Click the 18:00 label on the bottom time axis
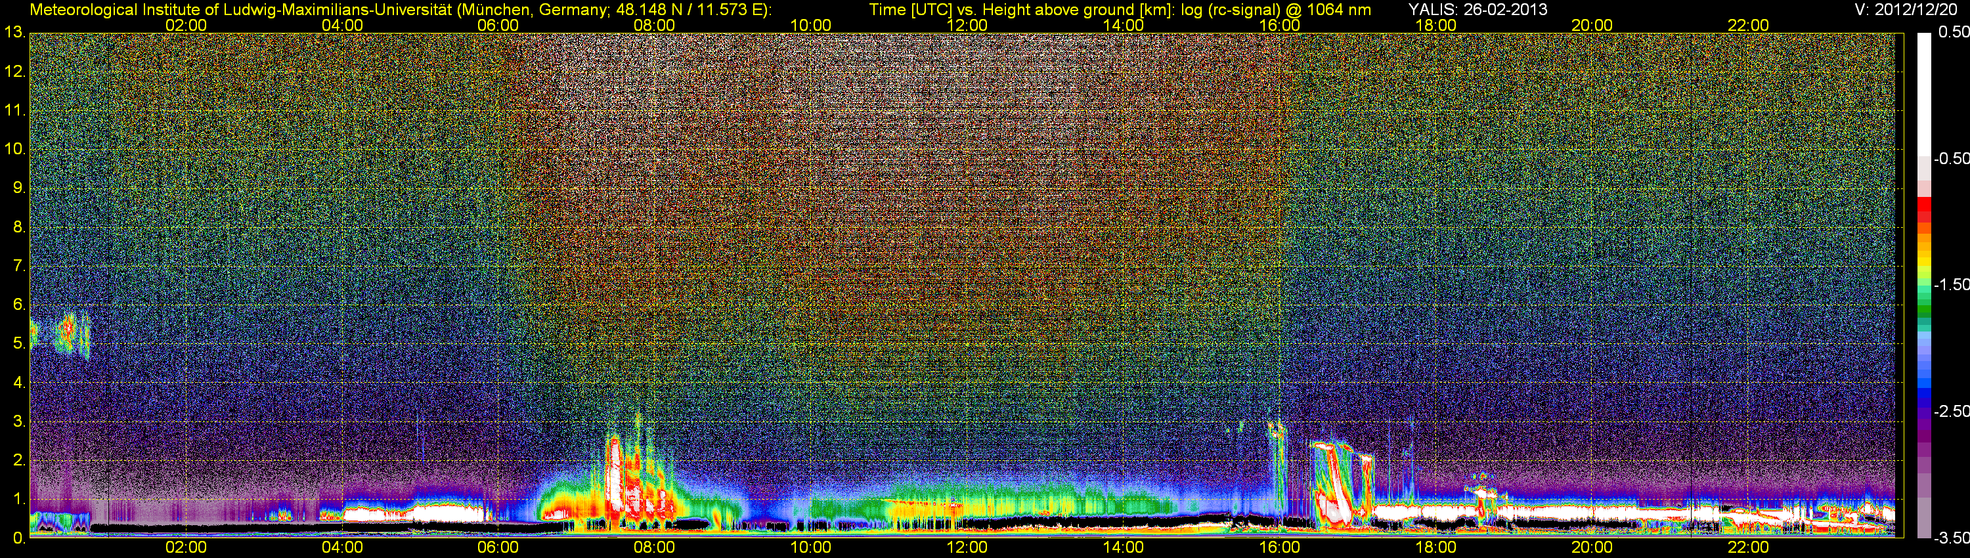Screen dimensions: 1970x558 point(1435,547)
